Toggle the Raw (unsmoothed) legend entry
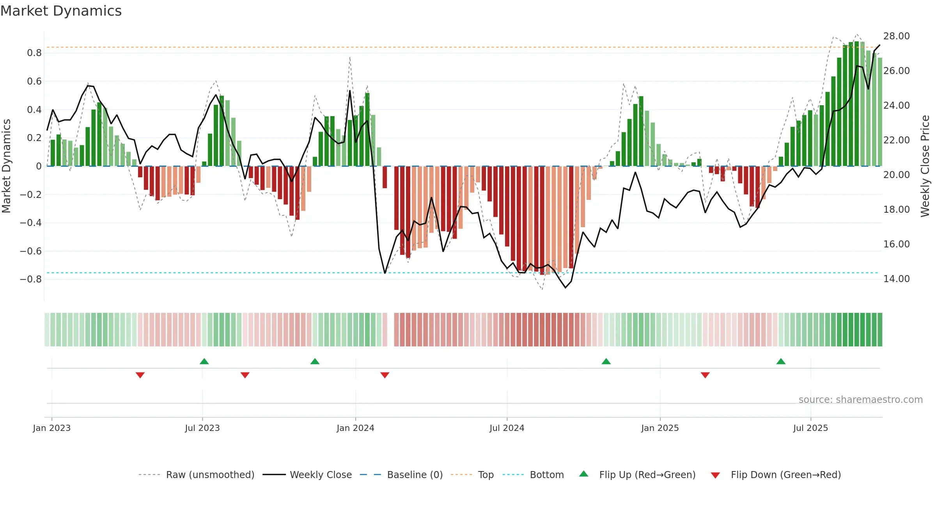The height and width of the screenshot is (526, 936). coord(197,475)
